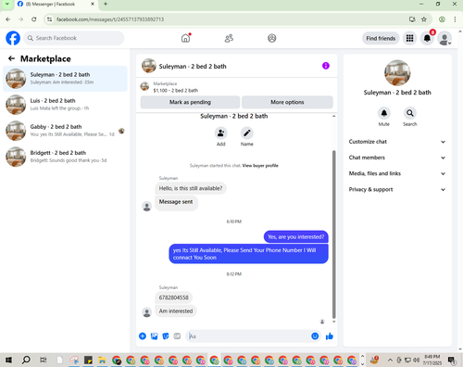Open the Windows Start menu

pyautogui.click(x=8, y=360)
